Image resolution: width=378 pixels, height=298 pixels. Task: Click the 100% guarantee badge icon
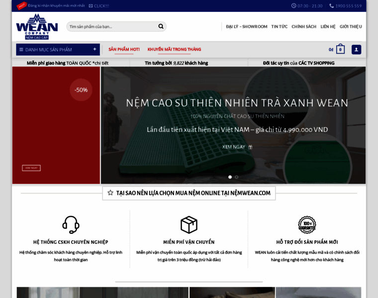coord(307,224)
